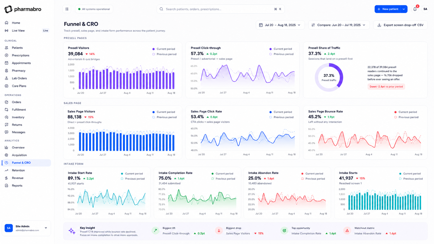Click the Biggest lift arrow icon
Viewport: 434px width, 244px height.
[x=155, y=231]
